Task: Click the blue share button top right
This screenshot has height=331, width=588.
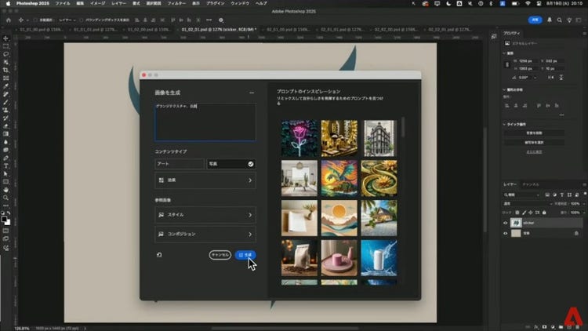Action: coord(535,20)
